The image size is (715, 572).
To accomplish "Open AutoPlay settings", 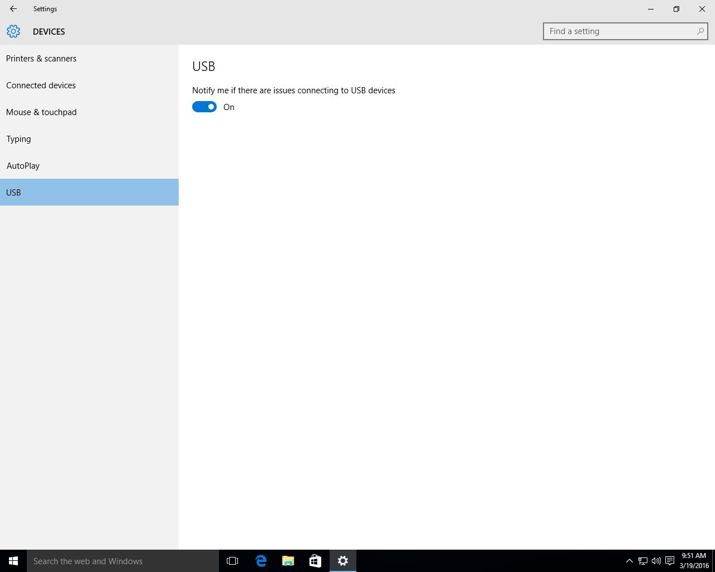I will [x=89, y=165].
